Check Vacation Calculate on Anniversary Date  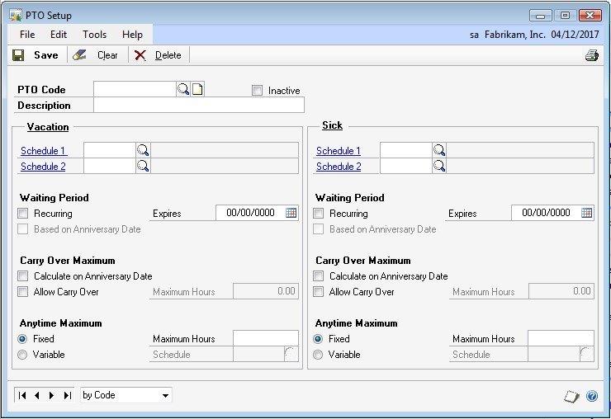(x=22, y=276)
